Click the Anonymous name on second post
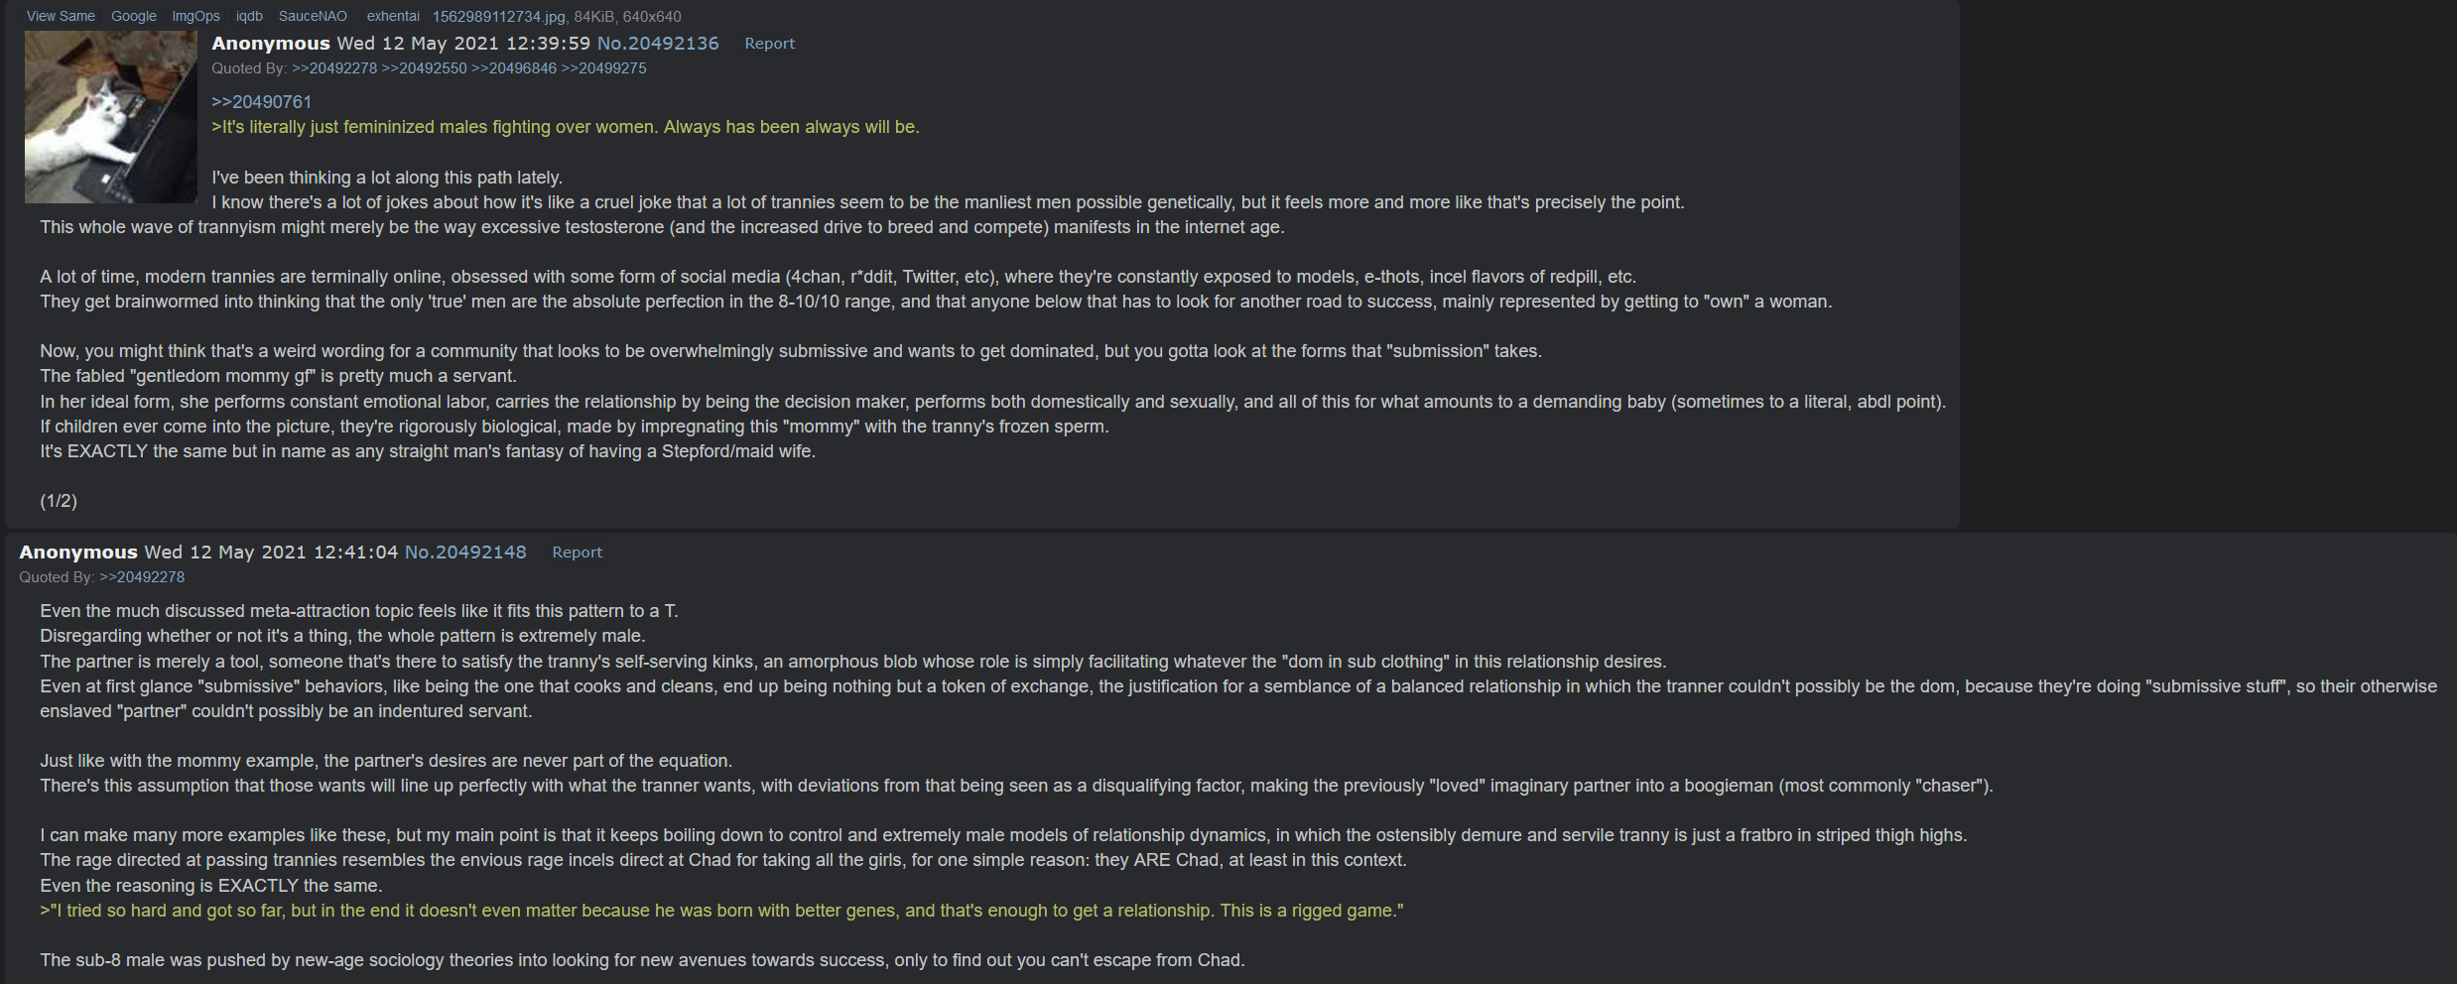The image size is (2457, 984). click(78, 552)
